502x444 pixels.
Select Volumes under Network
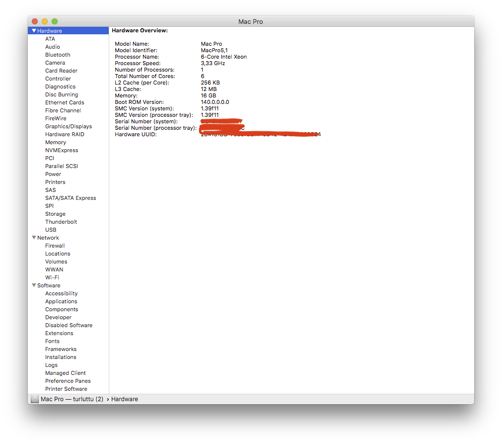coord(56,262)
